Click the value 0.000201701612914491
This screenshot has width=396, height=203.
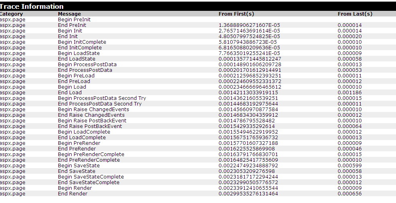click(250, 70)
